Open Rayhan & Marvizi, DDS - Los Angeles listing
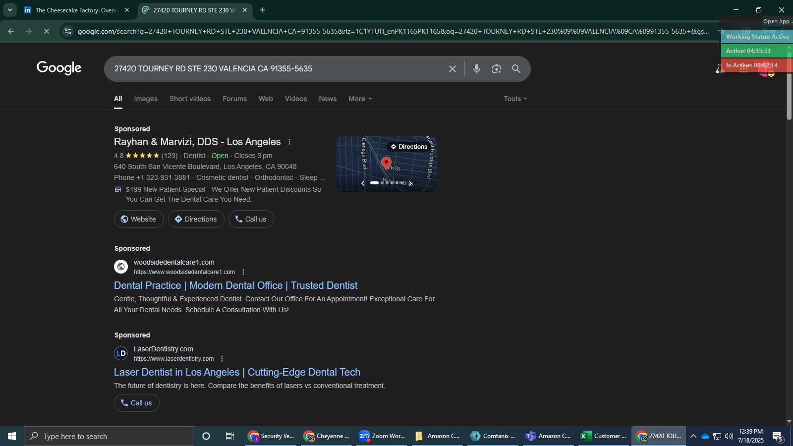The width and height of the screenshot is (793, 446). (197, 142)
